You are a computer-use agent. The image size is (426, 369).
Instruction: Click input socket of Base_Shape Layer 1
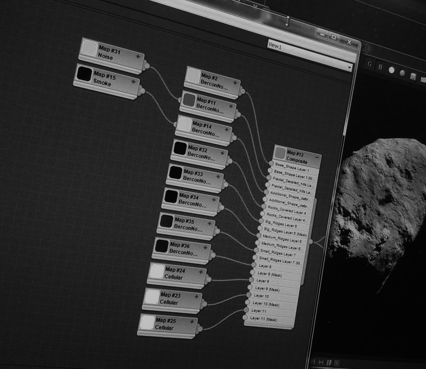click(x=271, y=163)
